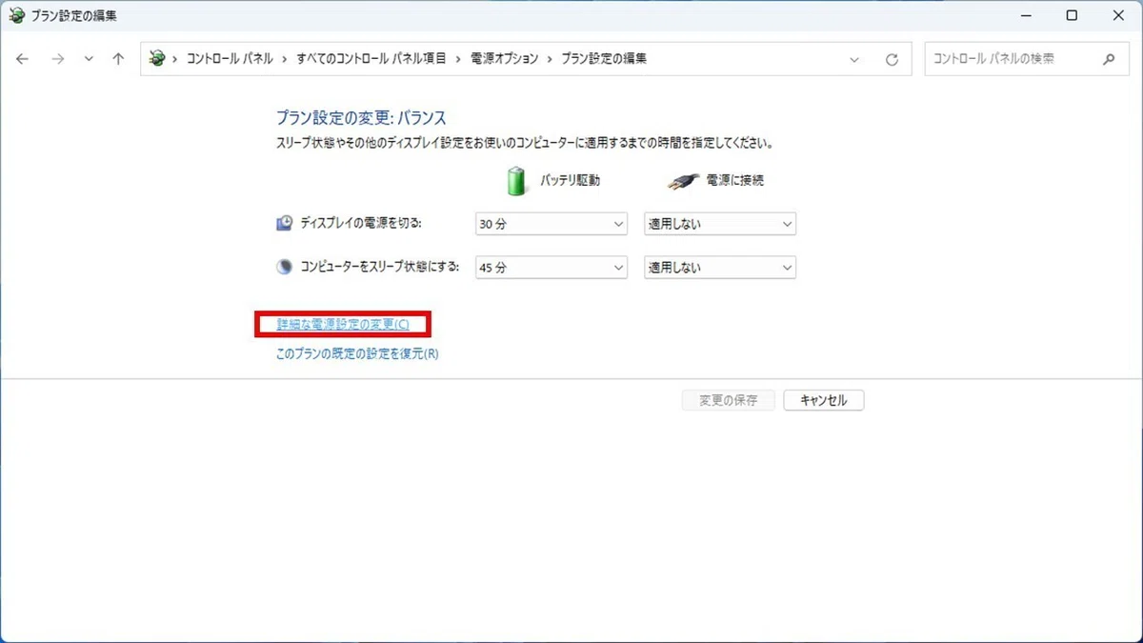Image resolution: width=1143 pixels, height=643 pixels.
Task: Open plugged-in sleep dropdown 適用しない
Action: tap(720, 268)
